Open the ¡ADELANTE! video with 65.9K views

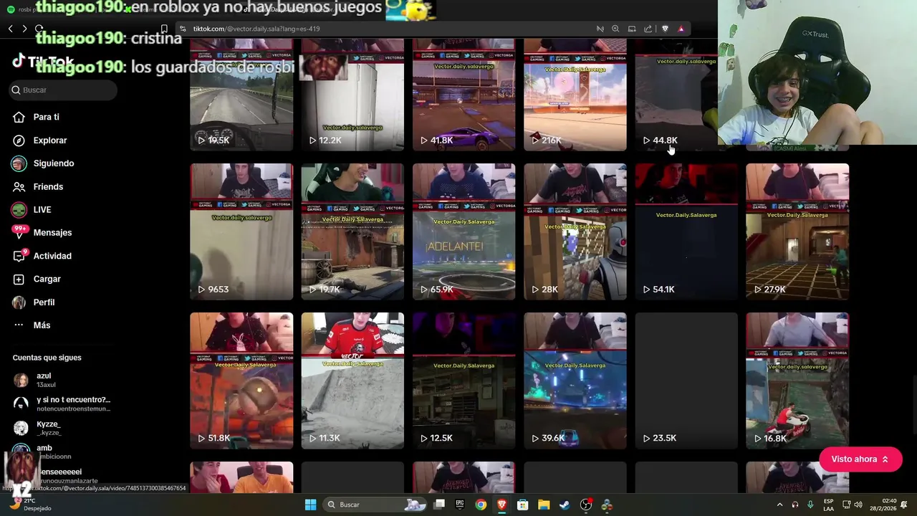click(464, 231)
